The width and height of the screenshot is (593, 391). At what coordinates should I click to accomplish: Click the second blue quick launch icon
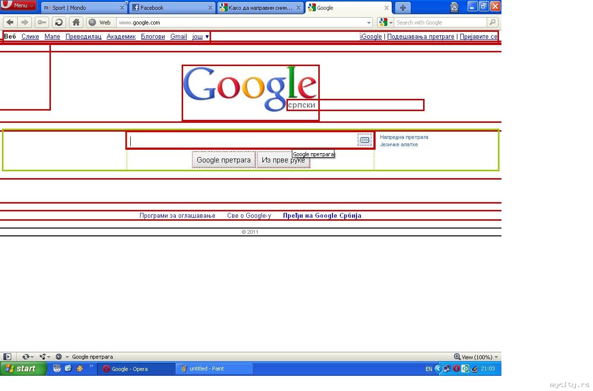coord(68,368)
